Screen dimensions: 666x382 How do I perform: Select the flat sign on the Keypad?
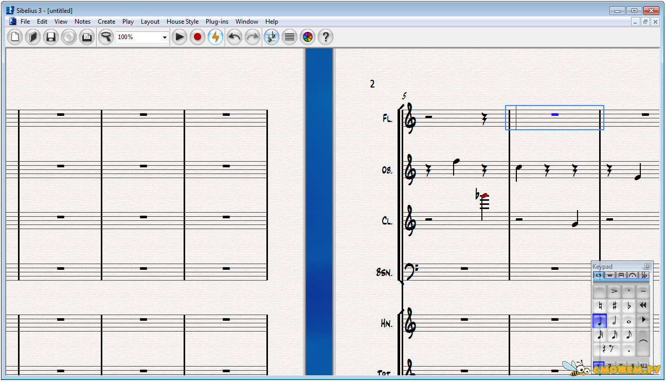click(x=628, y=306)
